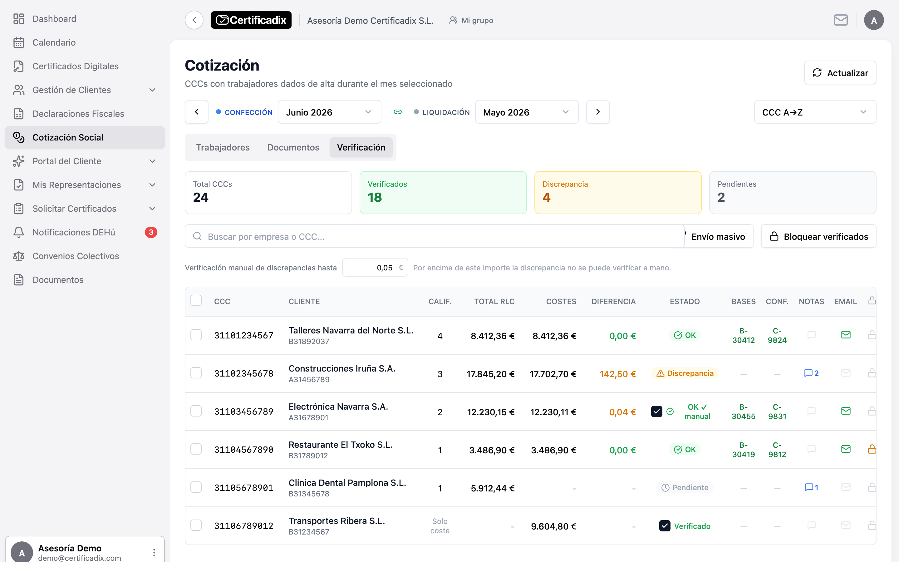Expand Gestión de Clientes in sidebar

click(x=85, y=90)
